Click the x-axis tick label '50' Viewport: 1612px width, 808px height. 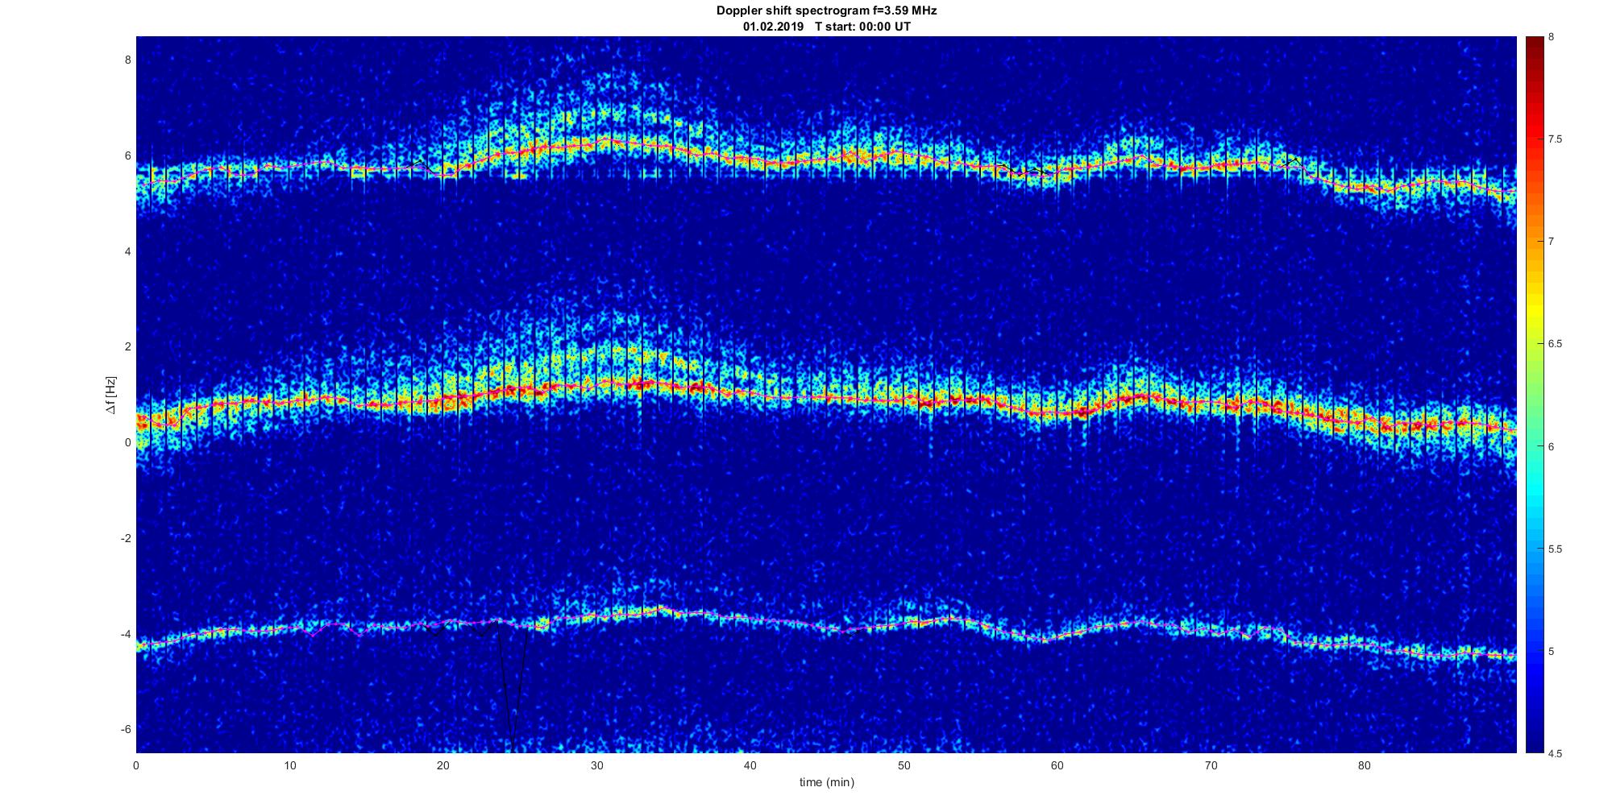[904, 765]
